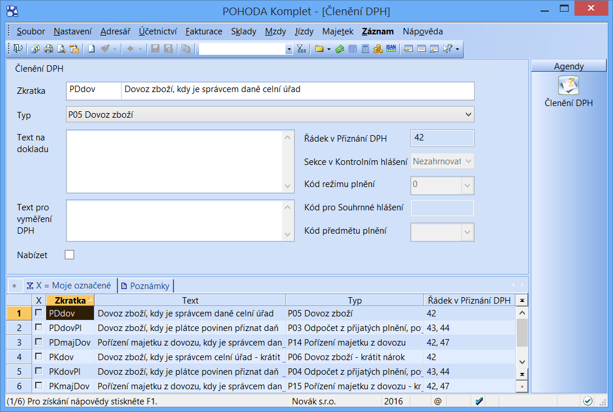Toggle the Nabízet checkbox
The image size is (613, 412).
click(x=69, y=255)
